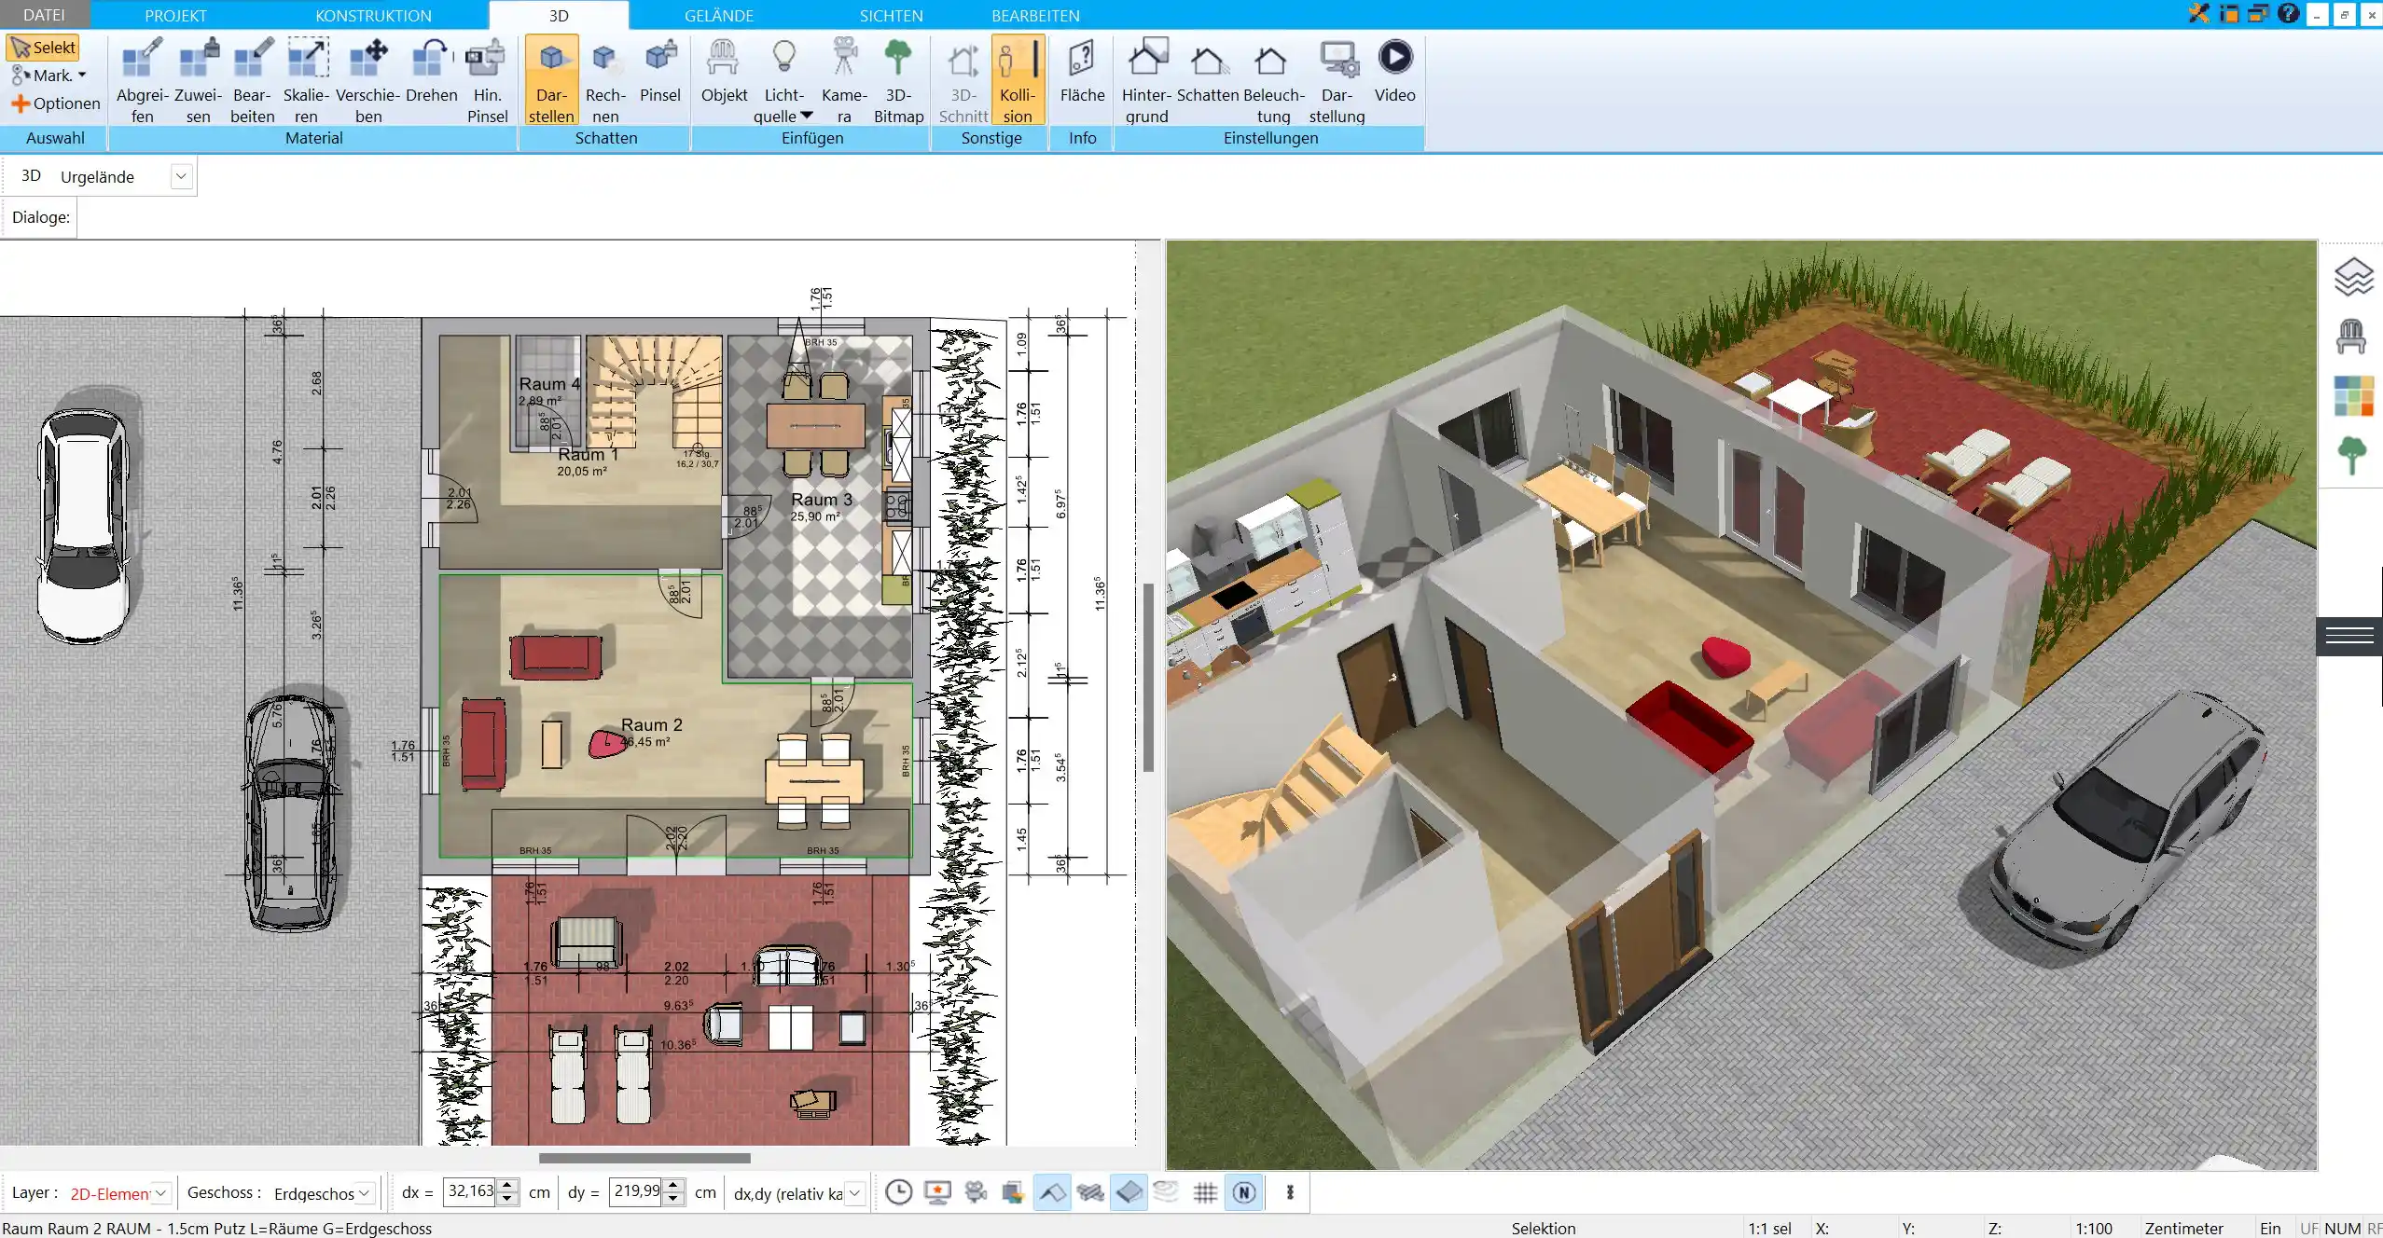Open the Urgelände dropdown

[x=181, y=176]
